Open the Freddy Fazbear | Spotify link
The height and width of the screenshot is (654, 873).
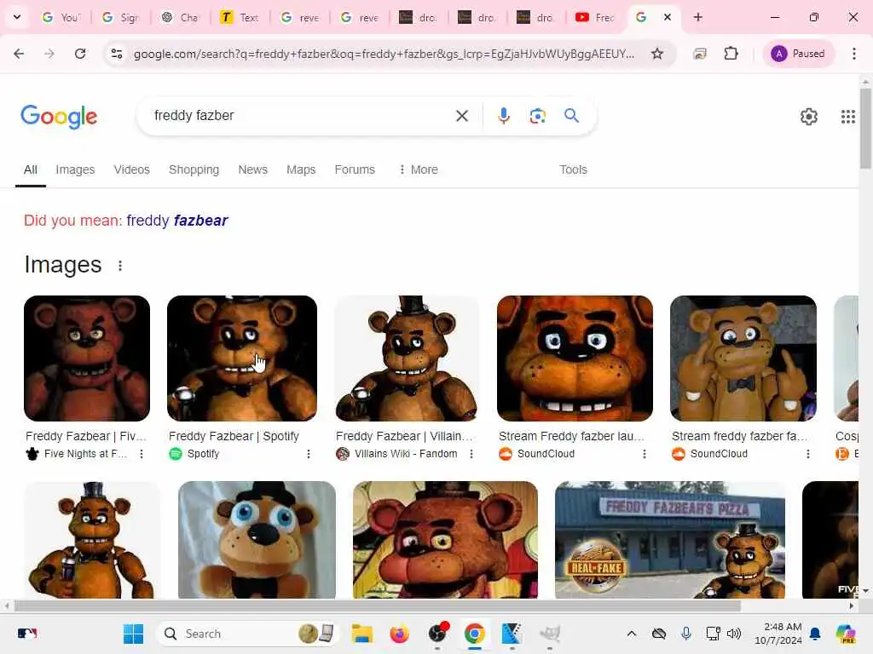(x=234, y=437)
